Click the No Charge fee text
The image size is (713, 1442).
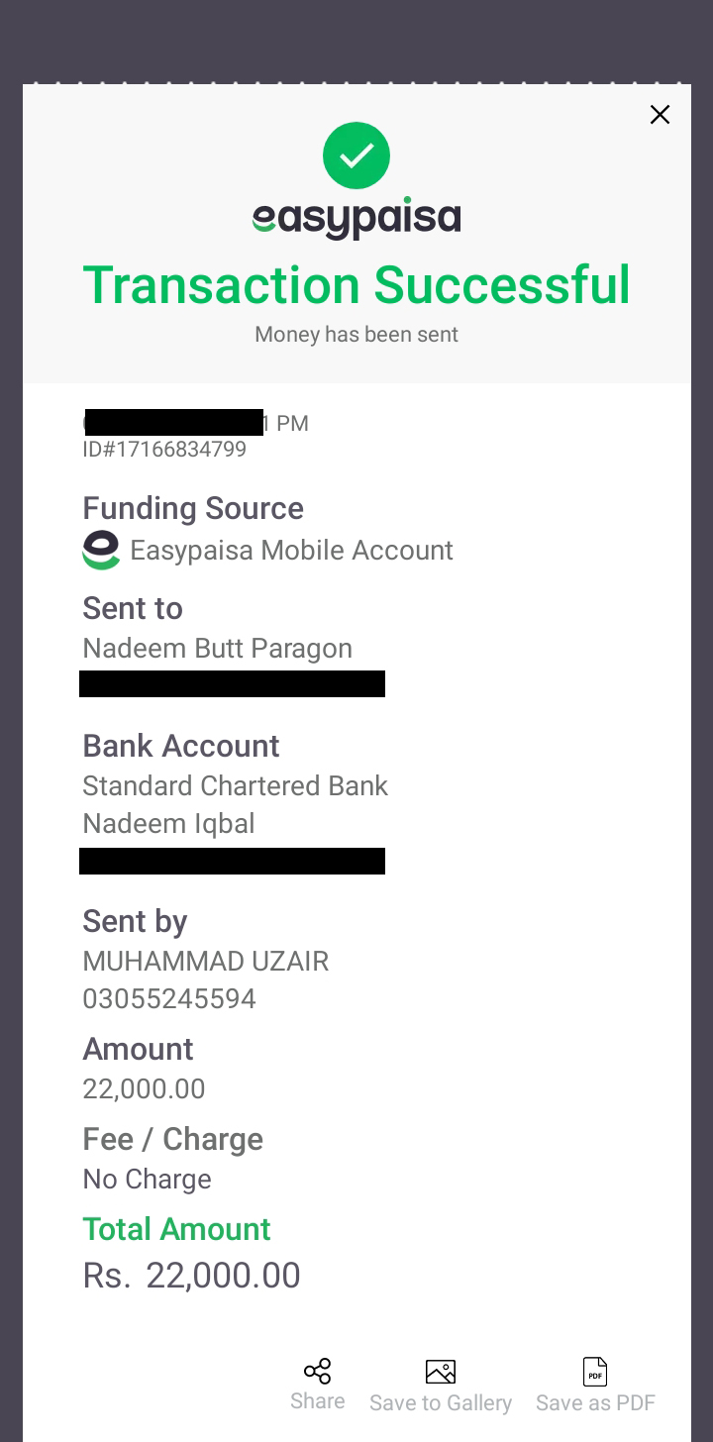pos(148,1180)
